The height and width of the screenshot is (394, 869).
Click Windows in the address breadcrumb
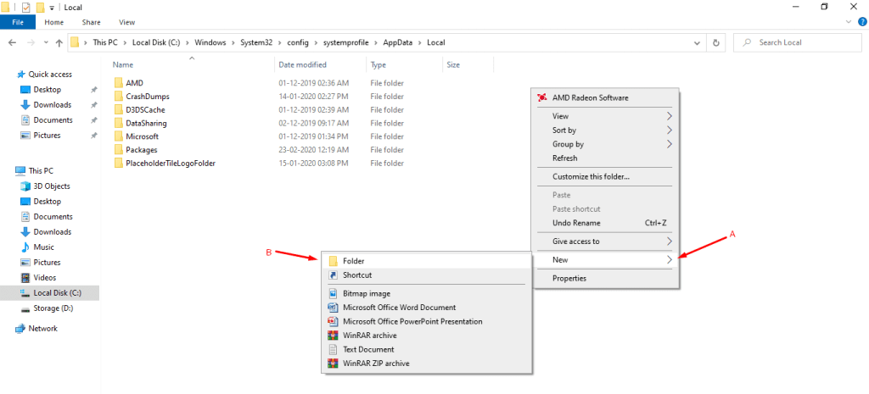point(210,42)
